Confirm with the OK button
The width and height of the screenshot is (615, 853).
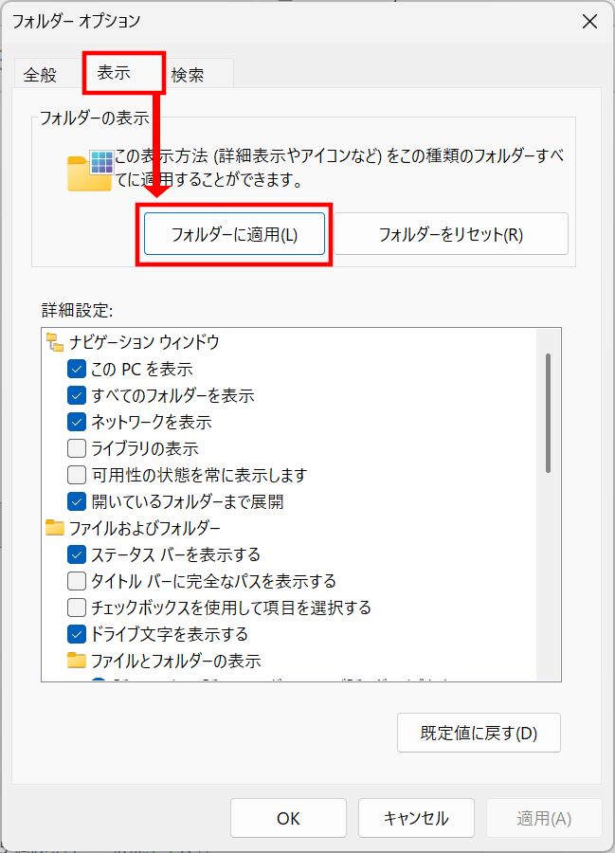(288, 818)
